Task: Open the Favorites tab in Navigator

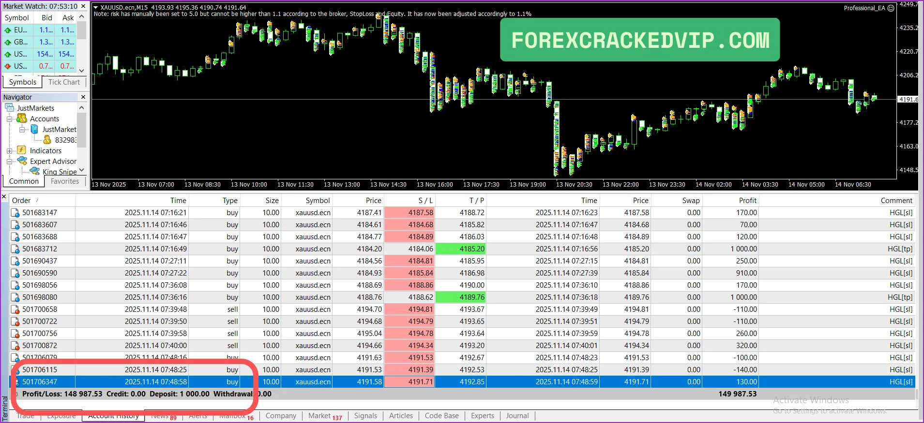Action: (65, 181)
